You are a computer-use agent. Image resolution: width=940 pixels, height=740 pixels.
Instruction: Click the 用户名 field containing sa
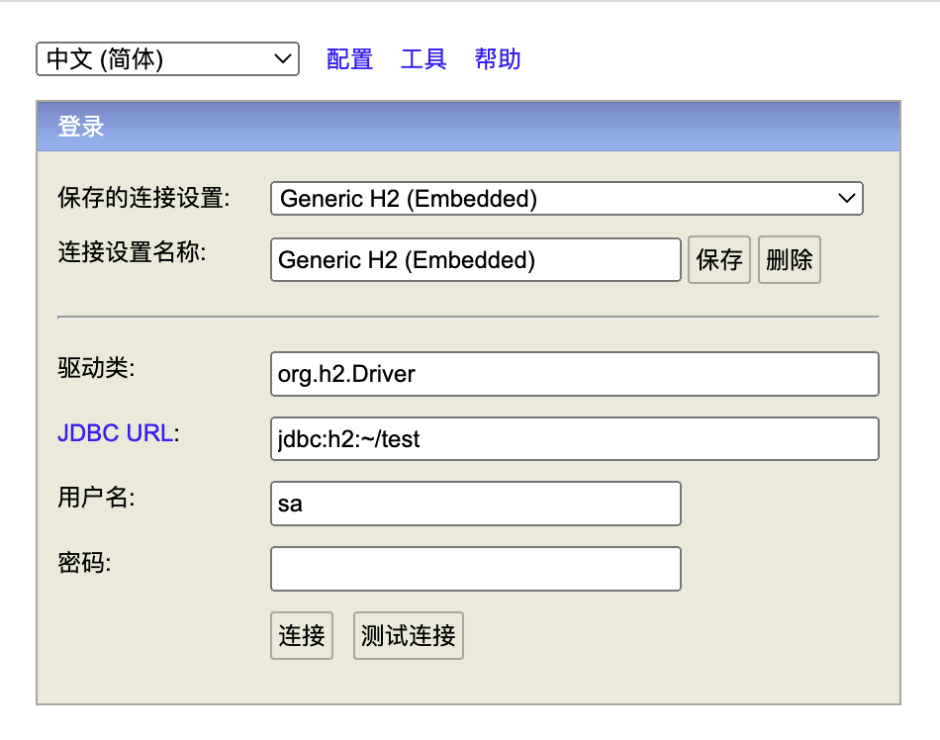tap(475, 504)
